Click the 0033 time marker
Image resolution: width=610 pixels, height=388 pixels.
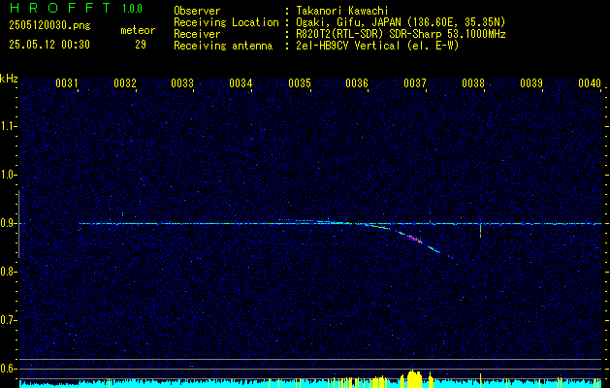182,82
